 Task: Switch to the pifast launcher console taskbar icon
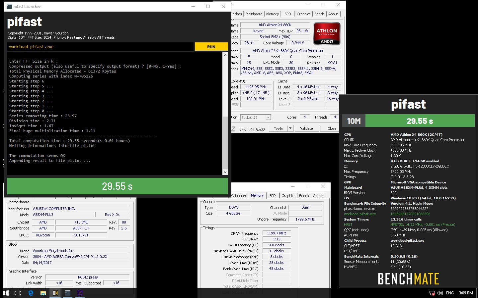68,293
